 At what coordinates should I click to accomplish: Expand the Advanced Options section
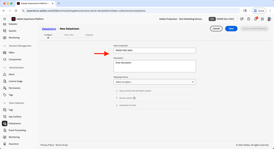click(117, 105)
